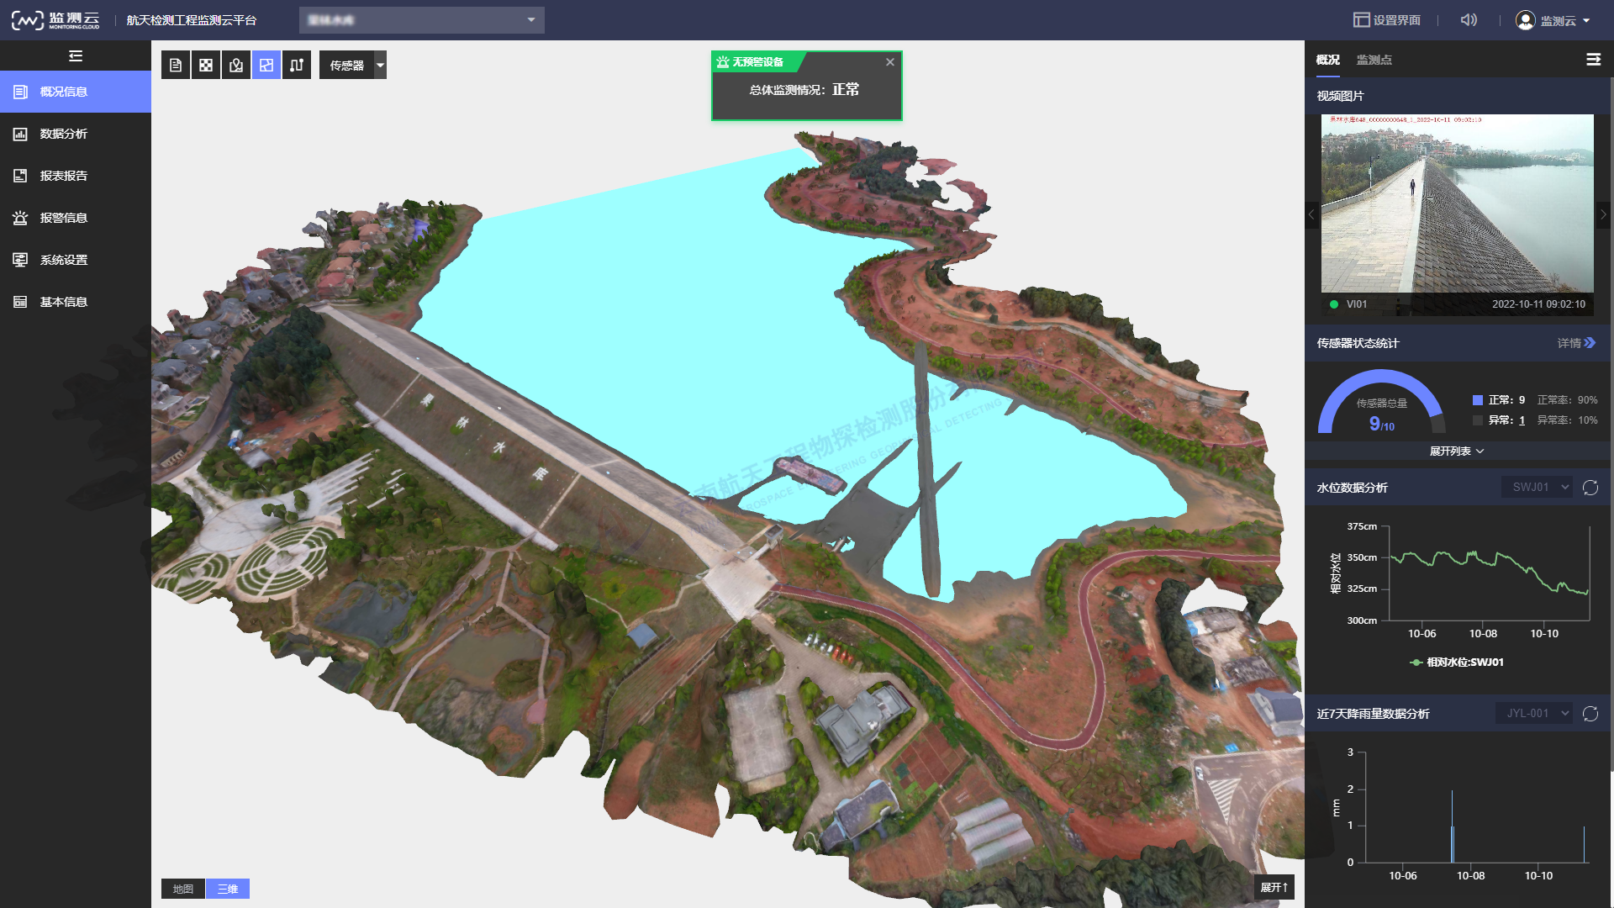This screenshot has width=1614, height=908.
Task: Expand the 展开列表 sensor list
Action: pos(1457,451)
